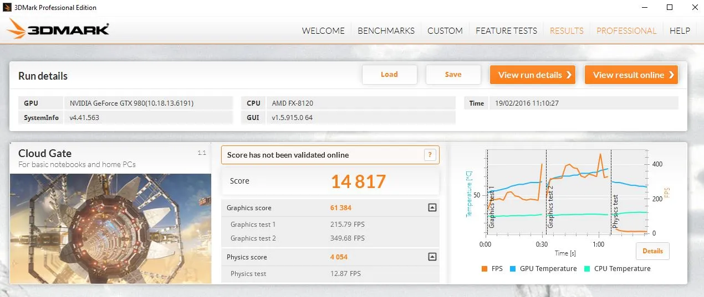This screenshot has height=297, width=704.
Task: Open chart Details button
Action: [652, 251]
